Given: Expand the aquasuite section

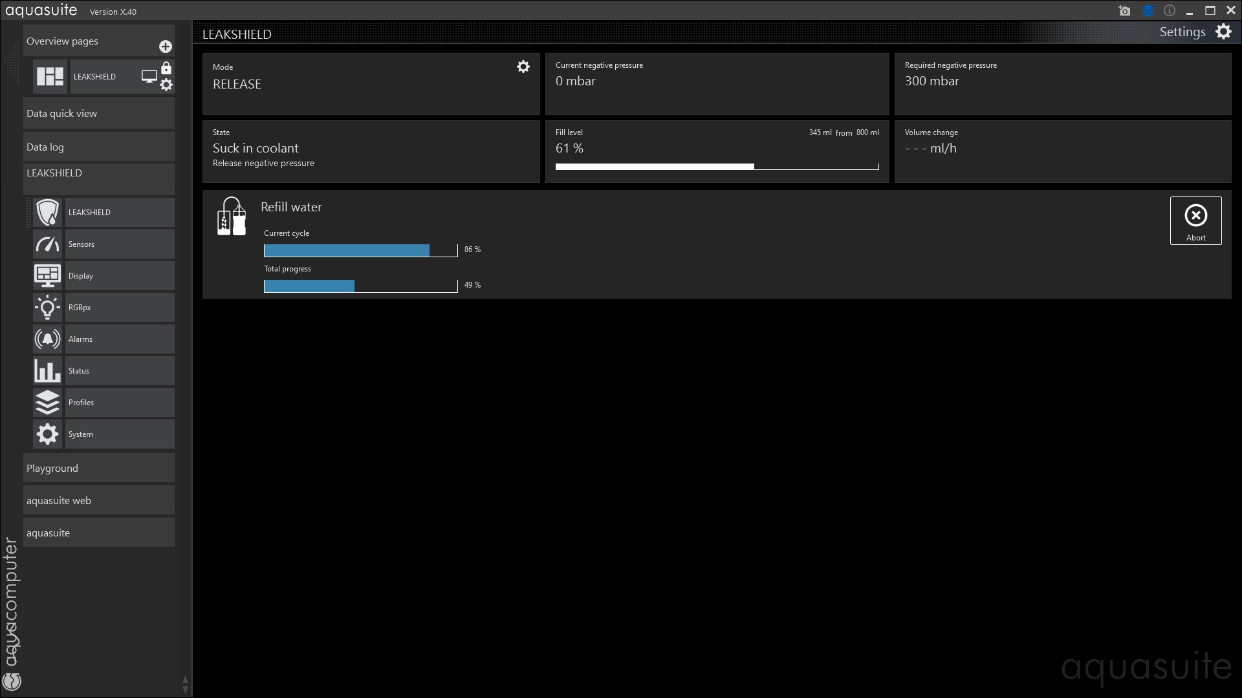Looking at the screenshot, I should point(99,533).
